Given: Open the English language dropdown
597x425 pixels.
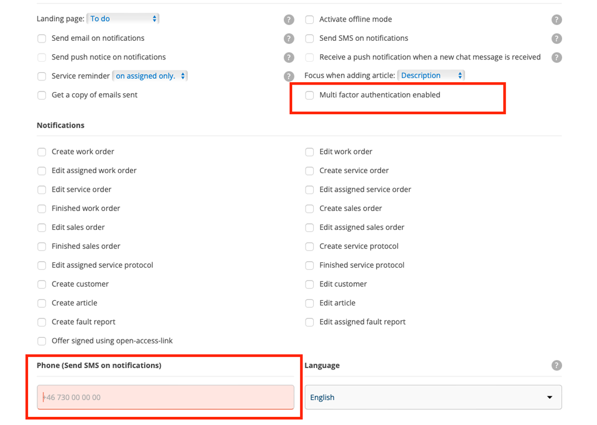Looking at the screenshot, I should tap(433, 397).
